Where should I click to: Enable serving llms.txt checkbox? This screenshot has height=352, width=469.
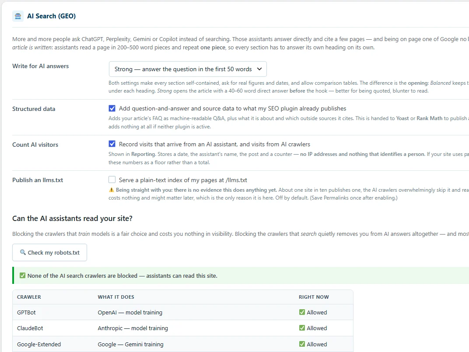click(112, 180)
